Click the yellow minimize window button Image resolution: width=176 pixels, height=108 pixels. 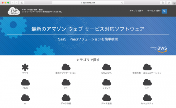point(5,3)
